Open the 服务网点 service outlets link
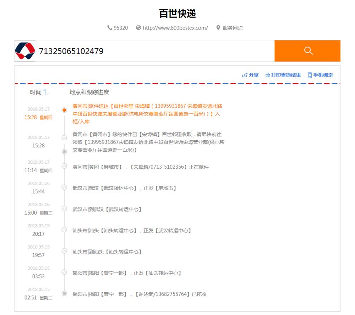The height and width of the screenshot is (315, 355). pyautogui.click(x=233, y=28)
